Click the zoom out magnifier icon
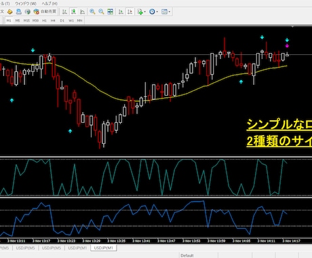The width and height of the screenshot is (312, 258). [101, 12]
